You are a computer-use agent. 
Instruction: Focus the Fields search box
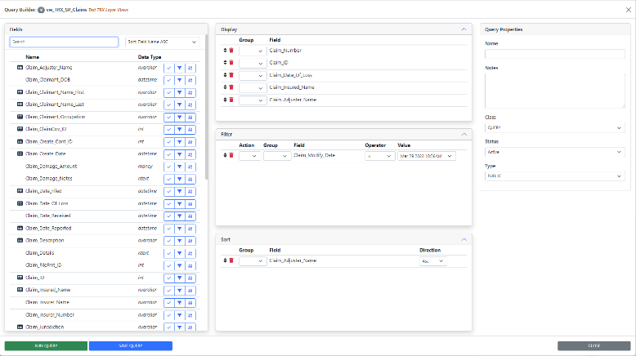(x=64, y=42)
